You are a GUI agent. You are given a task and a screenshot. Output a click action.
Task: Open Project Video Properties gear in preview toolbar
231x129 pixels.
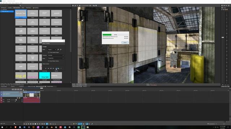[73, 6]
